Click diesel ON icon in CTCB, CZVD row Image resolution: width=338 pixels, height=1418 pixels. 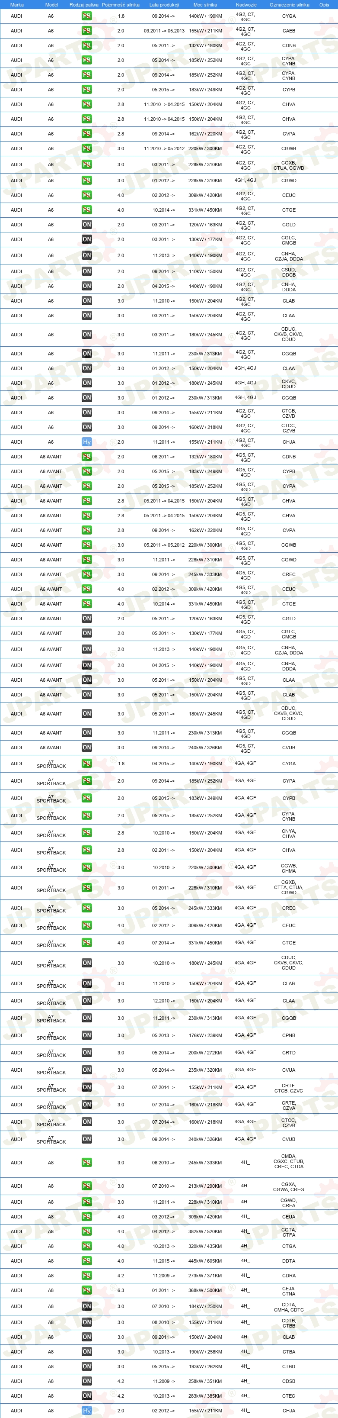[x=87, y=413]
